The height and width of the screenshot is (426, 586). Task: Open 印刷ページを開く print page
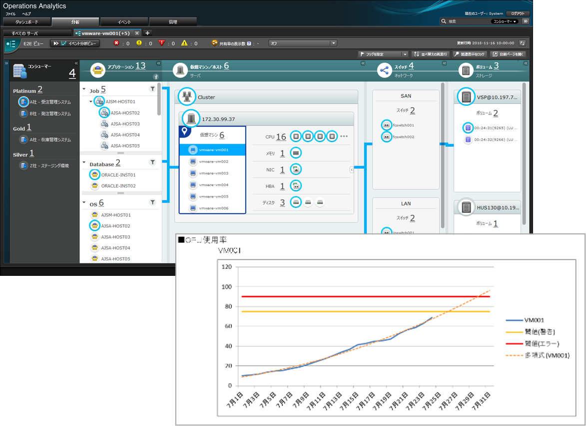(508, 54)
